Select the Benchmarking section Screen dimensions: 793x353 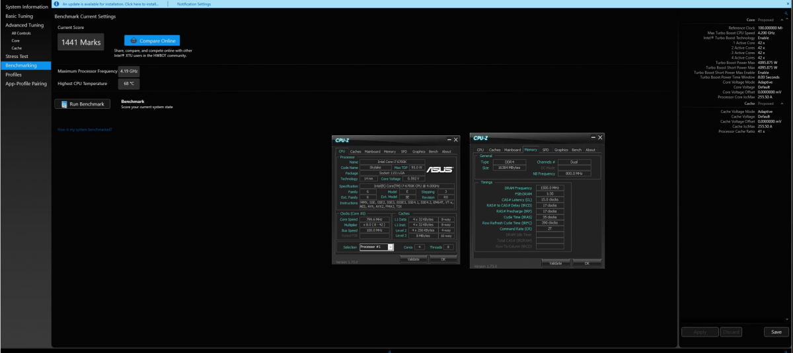point(26,65)
